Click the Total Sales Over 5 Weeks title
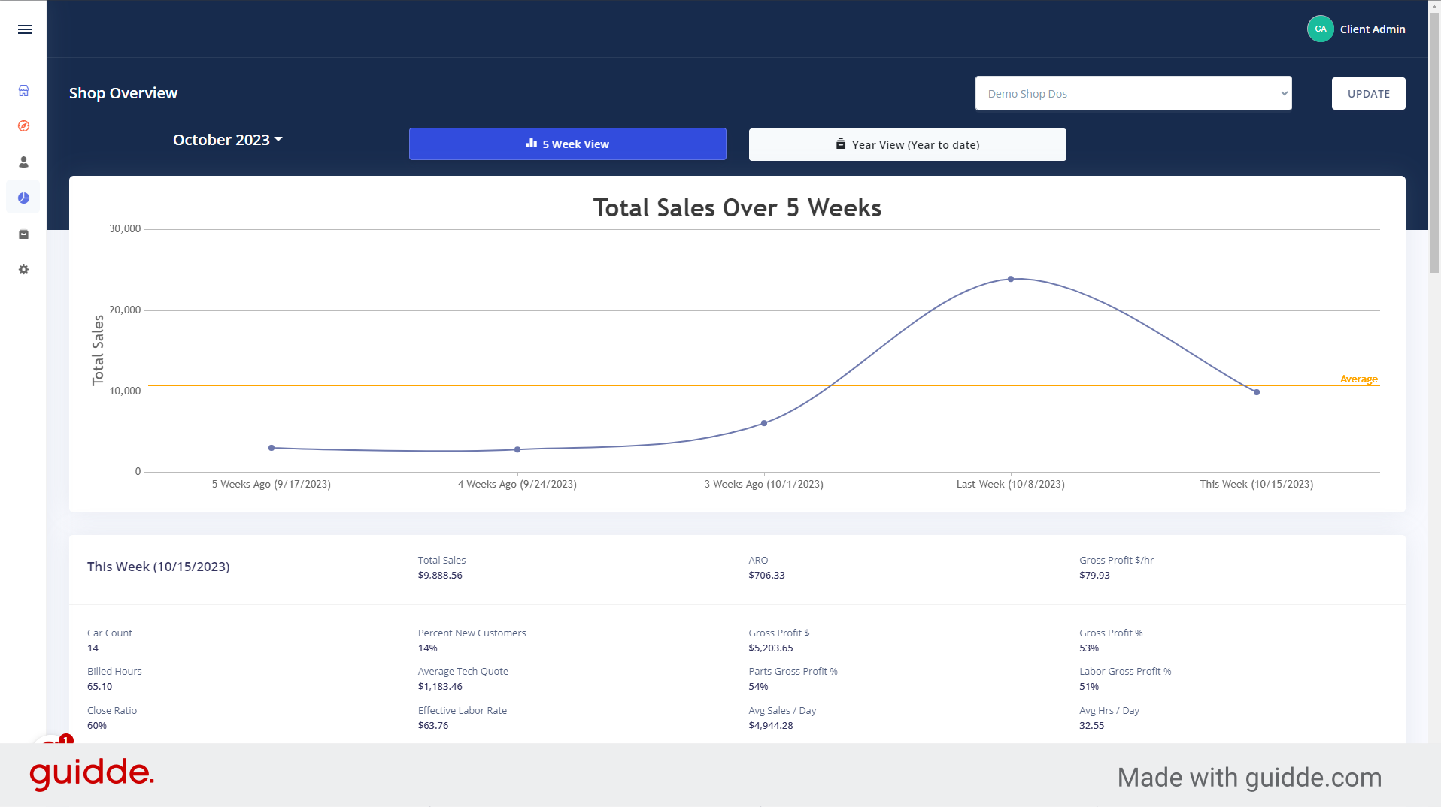The image size is (1441, 807). coord(737,208)
